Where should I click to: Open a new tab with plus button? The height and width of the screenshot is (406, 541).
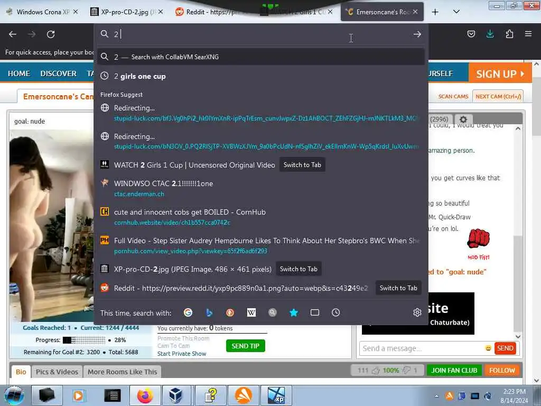435,12
